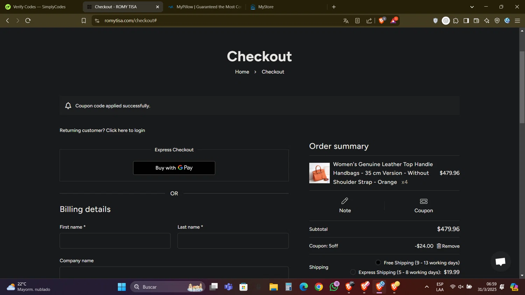Click the Last name input field
The width and height of the screenshot is (525, 295).
[x=233, y=241]
